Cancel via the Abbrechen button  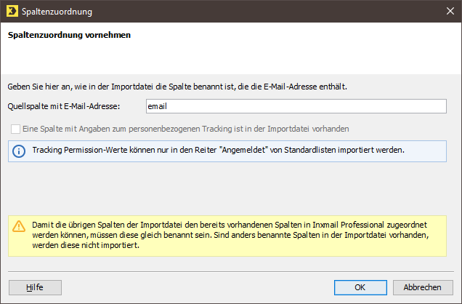point(423,287)
